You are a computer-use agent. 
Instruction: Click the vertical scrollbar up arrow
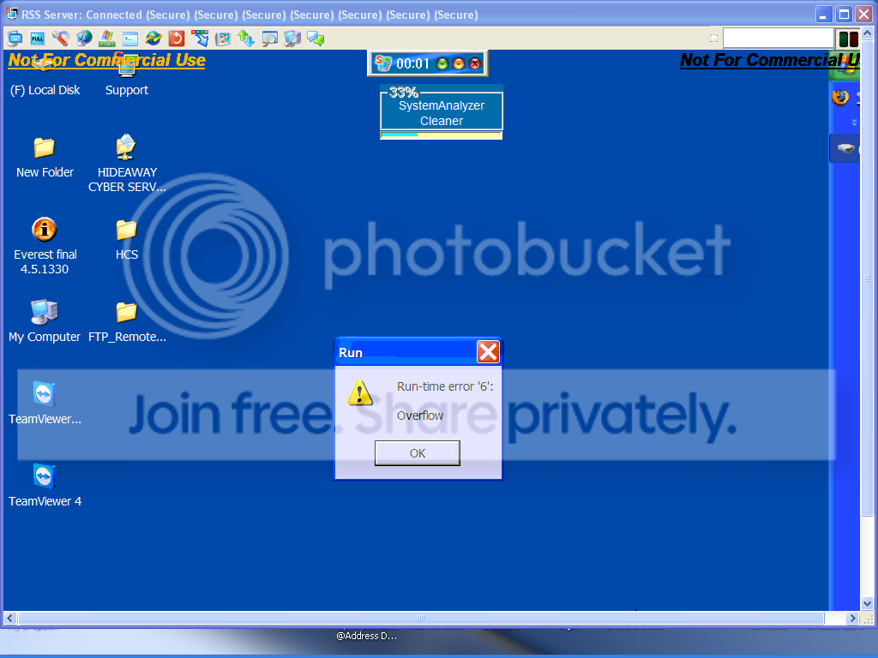point(867,33)
